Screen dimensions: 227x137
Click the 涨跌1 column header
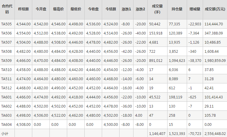coord(126,9)
